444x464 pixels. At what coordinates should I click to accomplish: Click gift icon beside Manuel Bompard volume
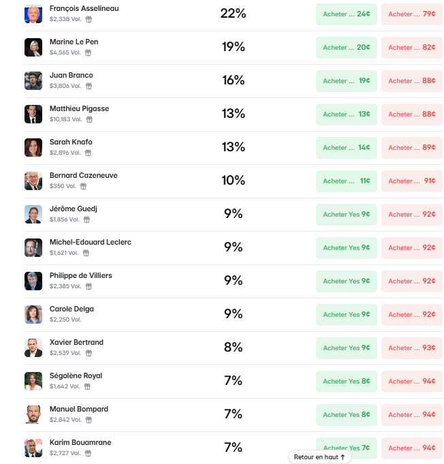(x=89, y=420)
